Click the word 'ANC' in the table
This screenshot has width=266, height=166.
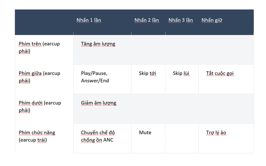108,140
